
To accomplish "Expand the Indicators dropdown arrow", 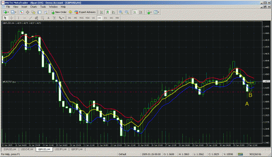I will pos(151,12).
